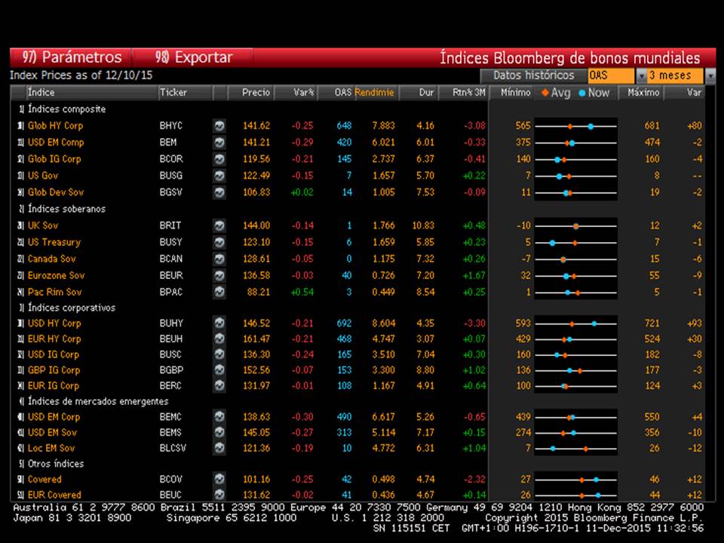Screen dimensions: 724x543
Task: Select the OAS orange input field
Action: 612,75
